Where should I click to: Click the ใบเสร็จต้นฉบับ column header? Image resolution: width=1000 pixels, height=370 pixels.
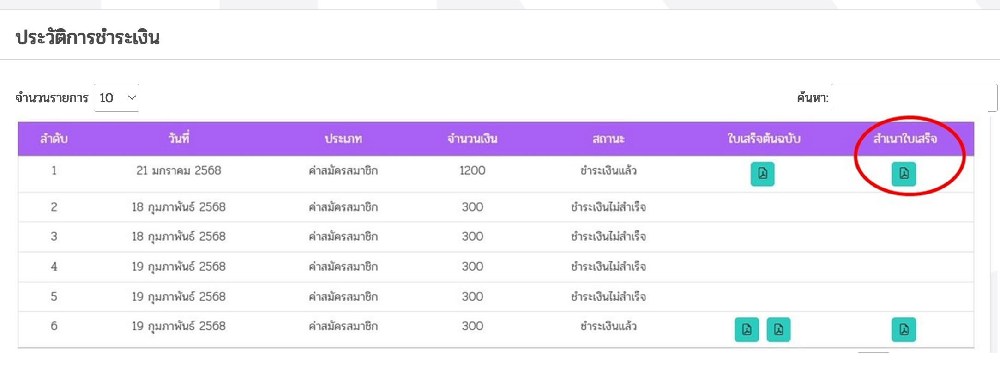[x=764, y=139]
